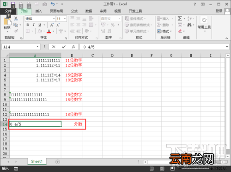Open 套用表格格式 table format menu
The height and width of the screenshot is (172, 231).
[138, 25]
